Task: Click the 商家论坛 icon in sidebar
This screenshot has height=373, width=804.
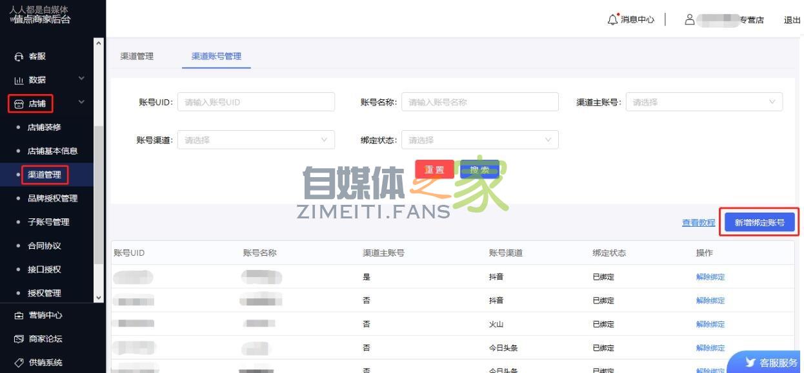Action: click(x=19, y=339)
